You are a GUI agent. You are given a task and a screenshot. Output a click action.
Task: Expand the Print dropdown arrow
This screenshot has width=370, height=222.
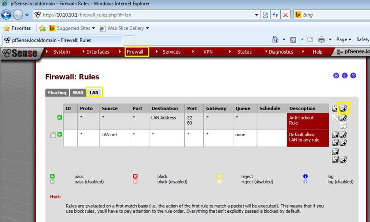point(330,39)
